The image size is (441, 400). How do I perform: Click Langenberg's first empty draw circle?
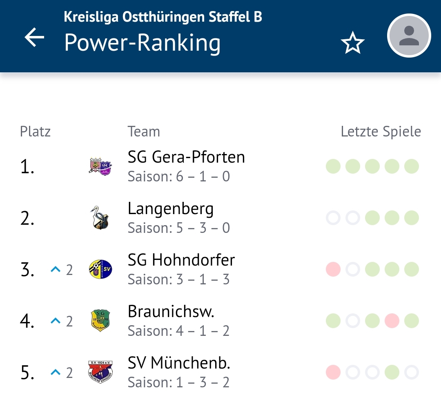pyautogui.click(x=333, y=218)
